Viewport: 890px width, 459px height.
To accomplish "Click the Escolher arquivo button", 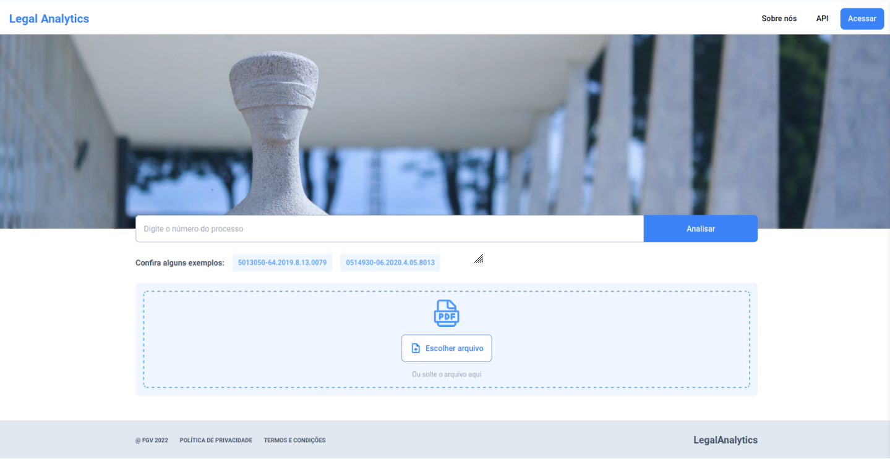I will 447,348.
